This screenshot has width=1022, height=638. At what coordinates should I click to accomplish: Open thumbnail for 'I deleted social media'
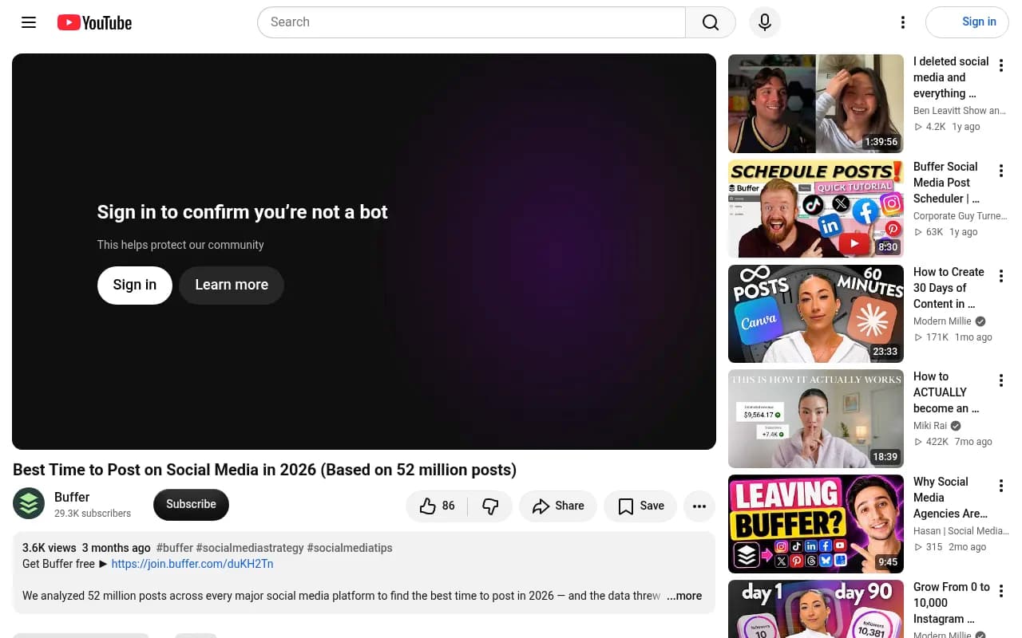816,104
